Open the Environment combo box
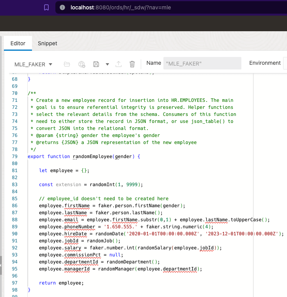The image size is (287, 297). click(x=285, y=63)
